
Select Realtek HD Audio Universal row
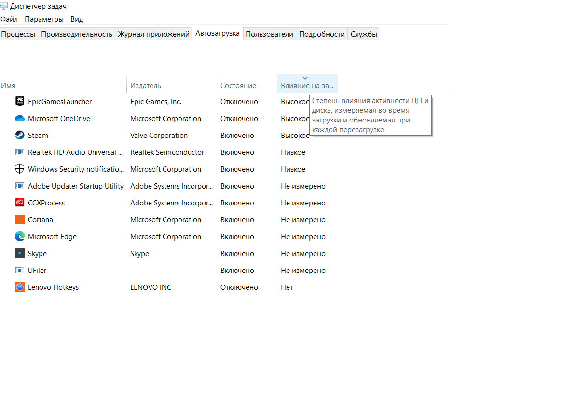[x=75, y=152]
